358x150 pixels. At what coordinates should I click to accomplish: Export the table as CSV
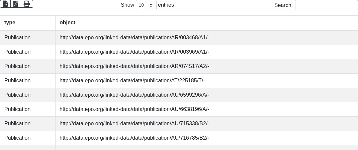pyautogui.click(x=5, y=4)
